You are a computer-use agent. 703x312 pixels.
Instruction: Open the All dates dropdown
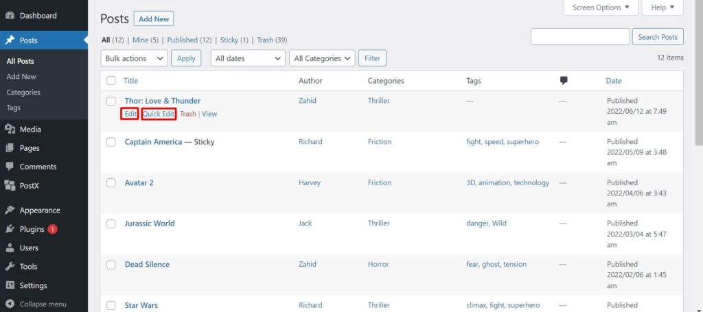point(248,58)
